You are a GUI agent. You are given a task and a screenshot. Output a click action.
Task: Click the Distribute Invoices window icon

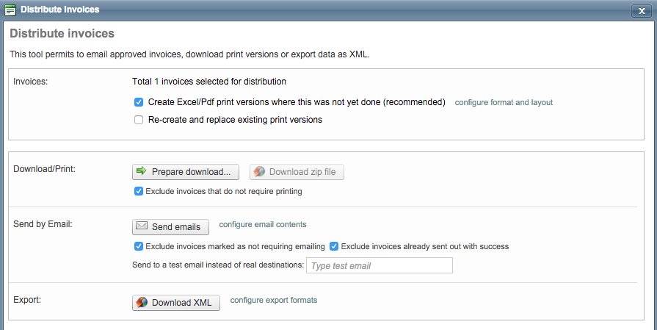pyautogui.click(x=10, y=10)
